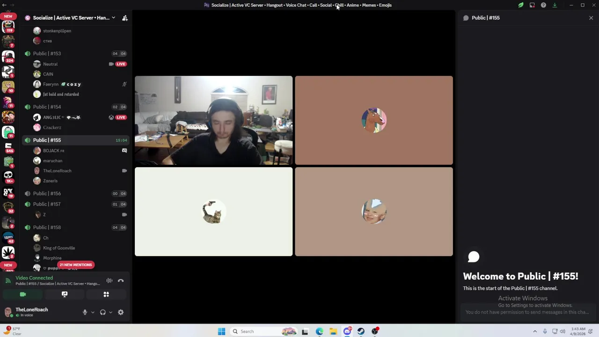
Task: Click the top NEW unread servers badge
Action: (8, 16)
